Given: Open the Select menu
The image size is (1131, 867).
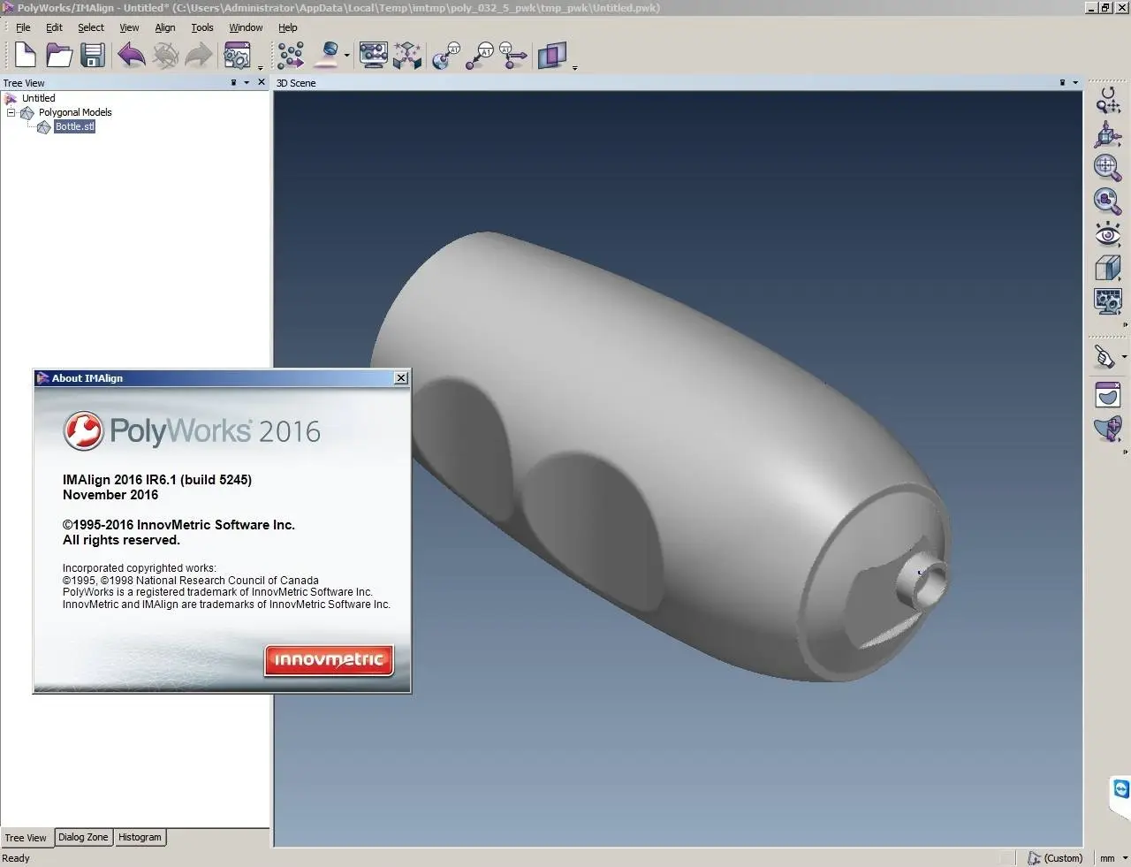Looking at the screenshot, I should pyautogui.click(x=91, y=27).
